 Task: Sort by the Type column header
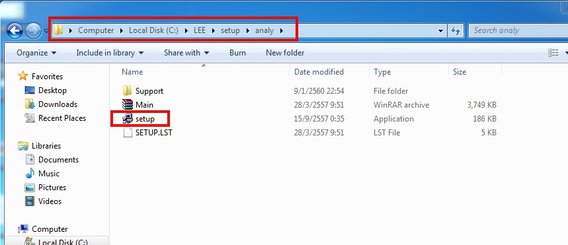(x=382, y=72)
